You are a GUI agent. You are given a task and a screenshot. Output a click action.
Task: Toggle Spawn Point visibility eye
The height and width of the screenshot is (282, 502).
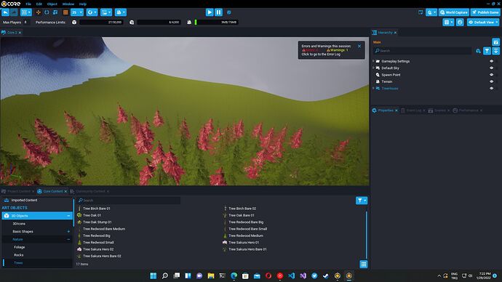click(x=491, y=74)
